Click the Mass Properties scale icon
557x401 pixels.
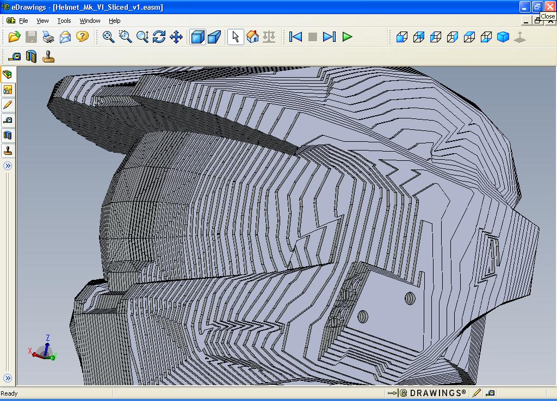point(269,37)
